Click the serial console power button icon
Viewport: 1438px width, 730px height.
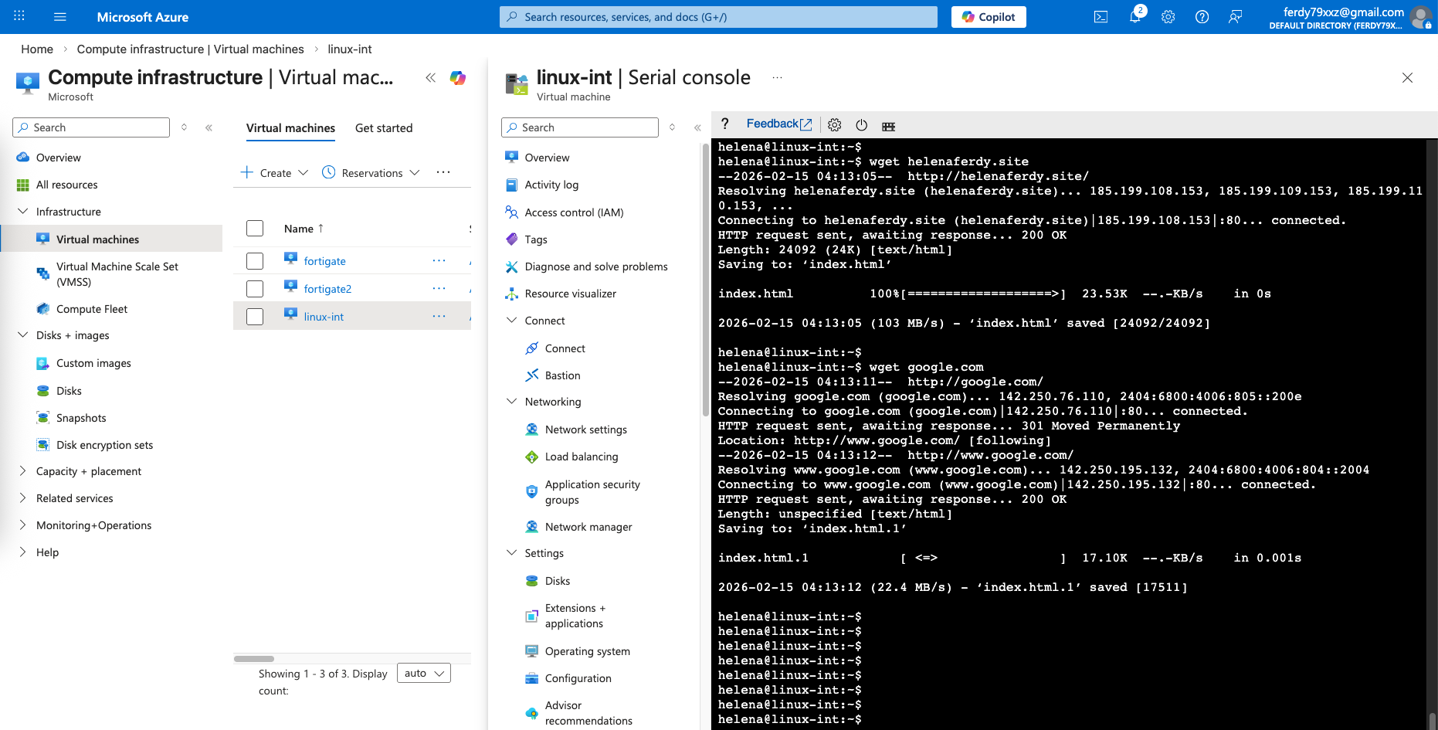pos(861,125)
